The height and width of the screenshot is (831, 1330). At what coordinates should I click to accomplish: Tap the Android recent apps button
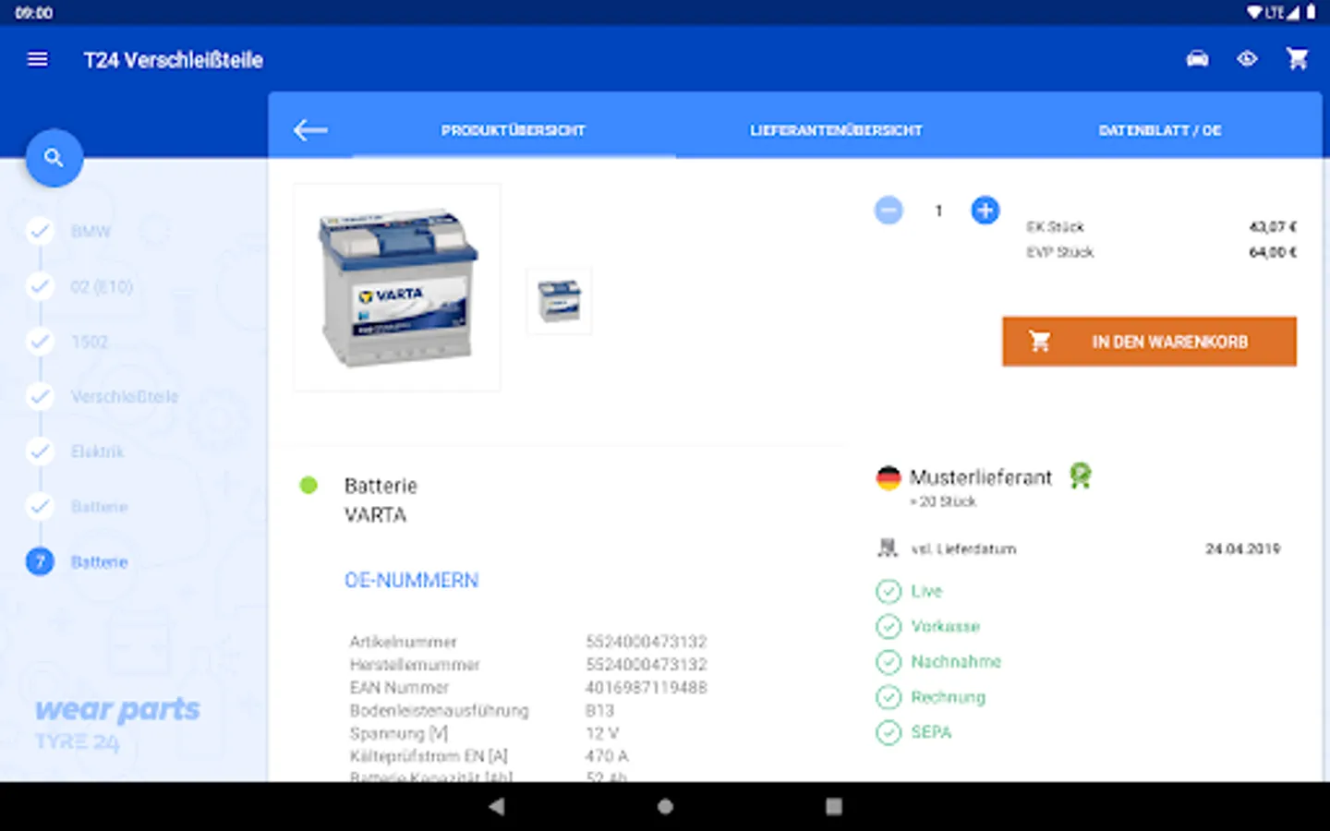pos(834,806)
